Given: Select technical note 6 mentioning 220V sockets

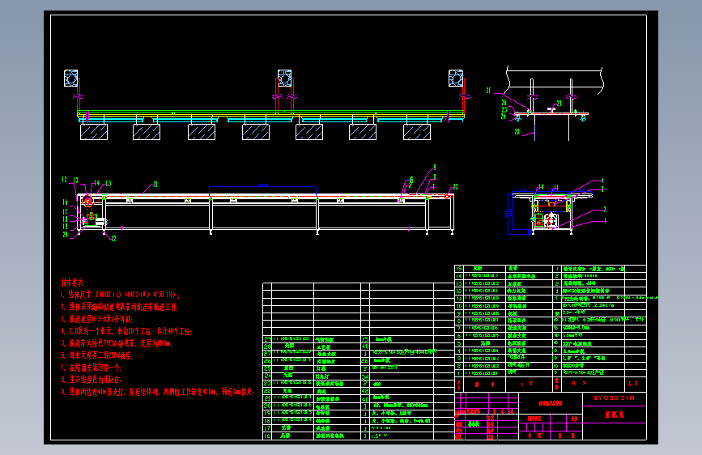Looking at the screenshot, I should coord(96,355).
